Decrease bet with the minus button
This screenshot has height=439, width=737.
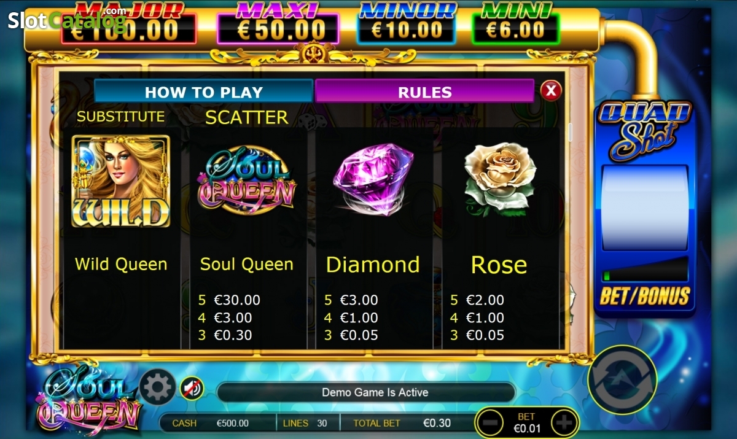pyautogui.click(x=490, y=423)
